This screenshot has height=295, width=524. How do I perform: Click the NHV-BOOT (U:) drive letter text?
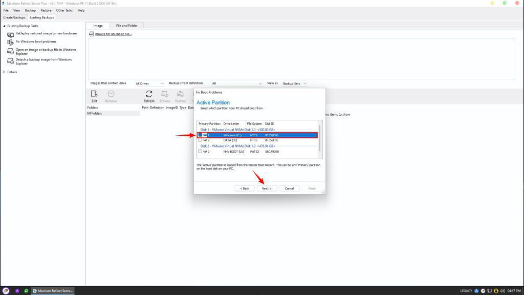click(233, 152)
